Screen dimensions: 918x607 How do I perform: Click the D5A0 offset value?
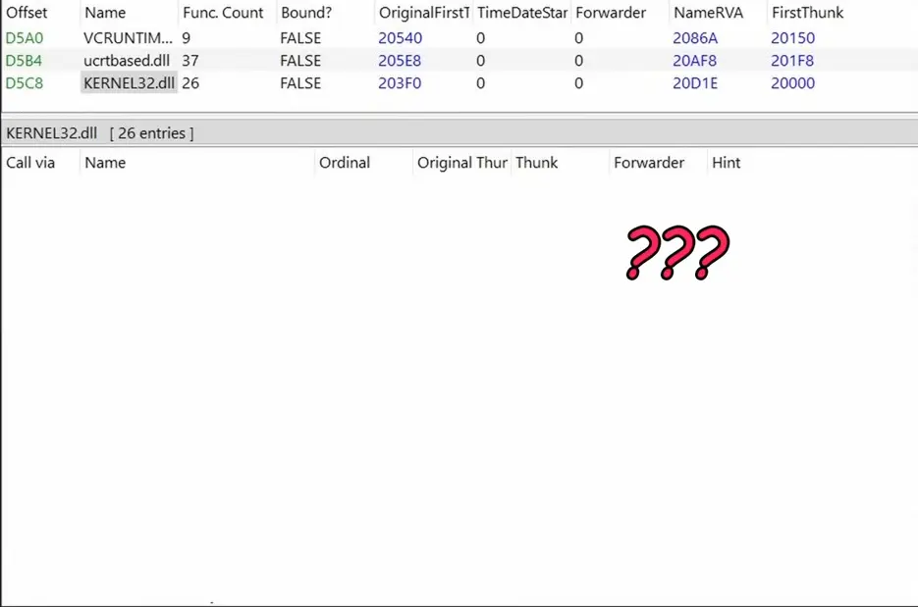(25, 38)
